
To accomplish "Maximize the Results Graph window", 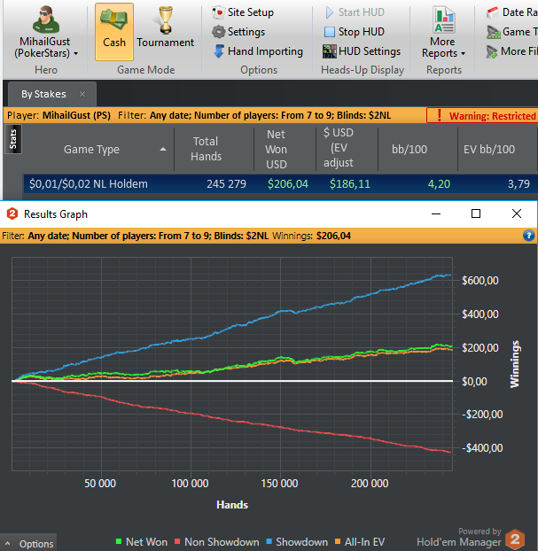I will (x=476, y=213).
